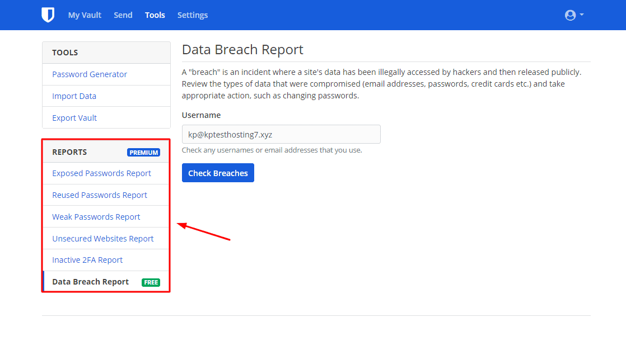
Task: Select the Unsecured Websites Report
Action: pos(103,239)
